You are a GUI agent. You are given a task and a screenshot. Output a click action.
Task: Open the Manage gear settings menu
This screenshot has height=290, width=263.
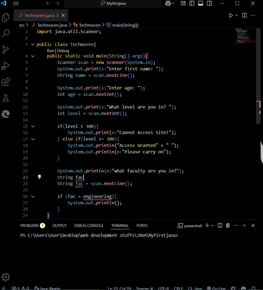coord(6,277)
